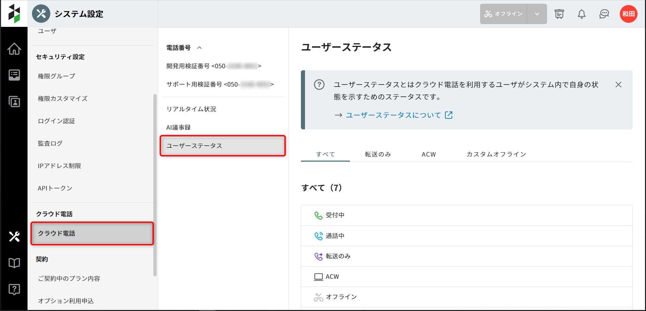This screenshot has height=311, width=646.
Task: Open 権限グループ in security settings
Action: [x=56, y=76]
